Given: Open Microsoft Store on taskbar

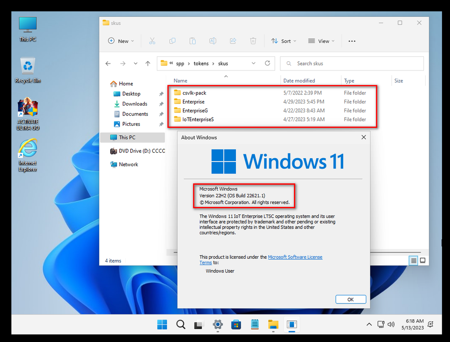Looking at the screenshot, I should click(x=236, y=324).
